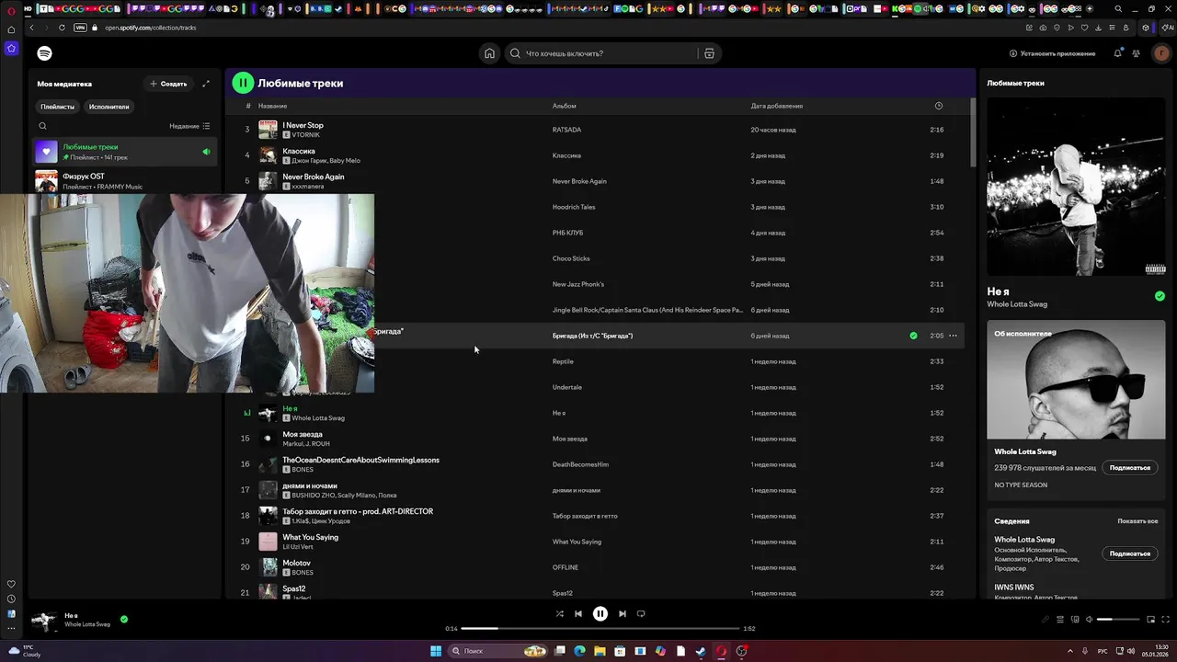Sort by the Название column
1177x662 pixels.
click(272, 106)
